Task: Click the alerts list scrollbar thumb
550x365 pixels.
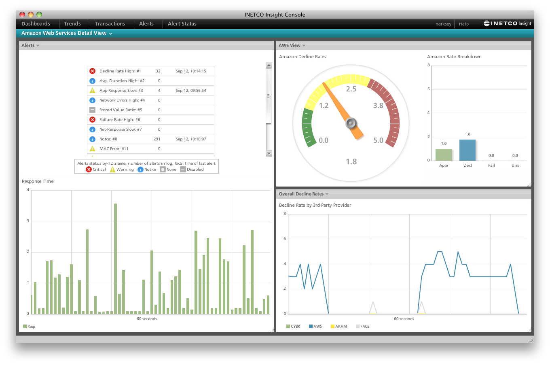Action: point(269,96)
